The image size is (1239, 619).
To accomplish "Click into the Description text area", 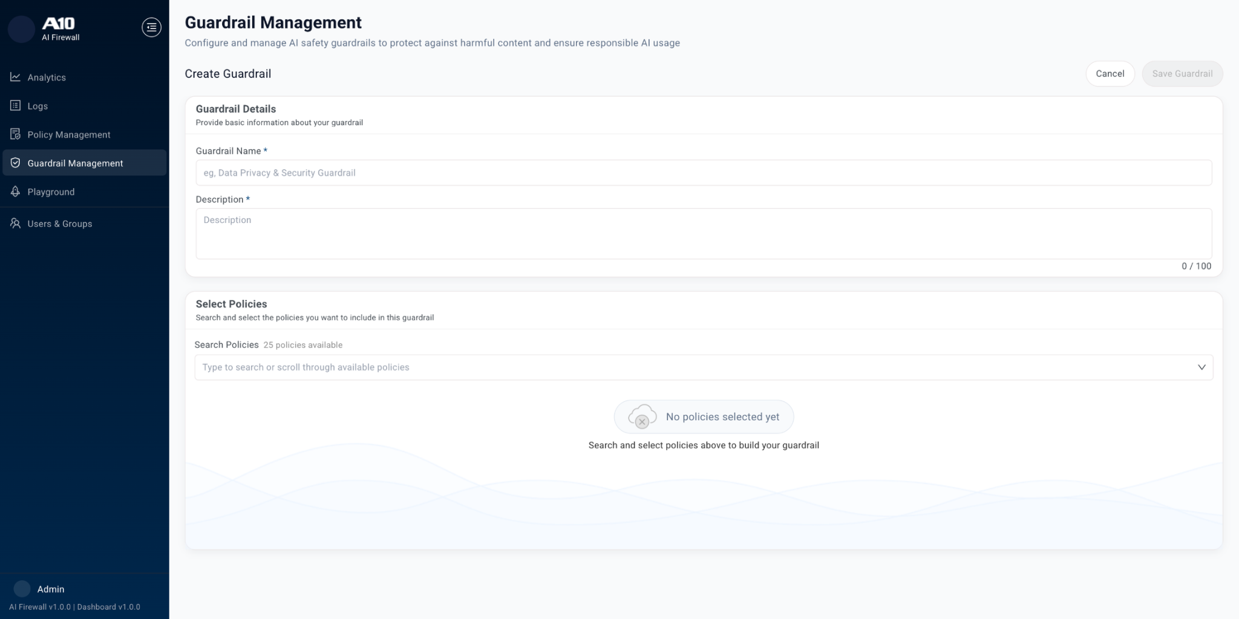I will pos(703,233).
